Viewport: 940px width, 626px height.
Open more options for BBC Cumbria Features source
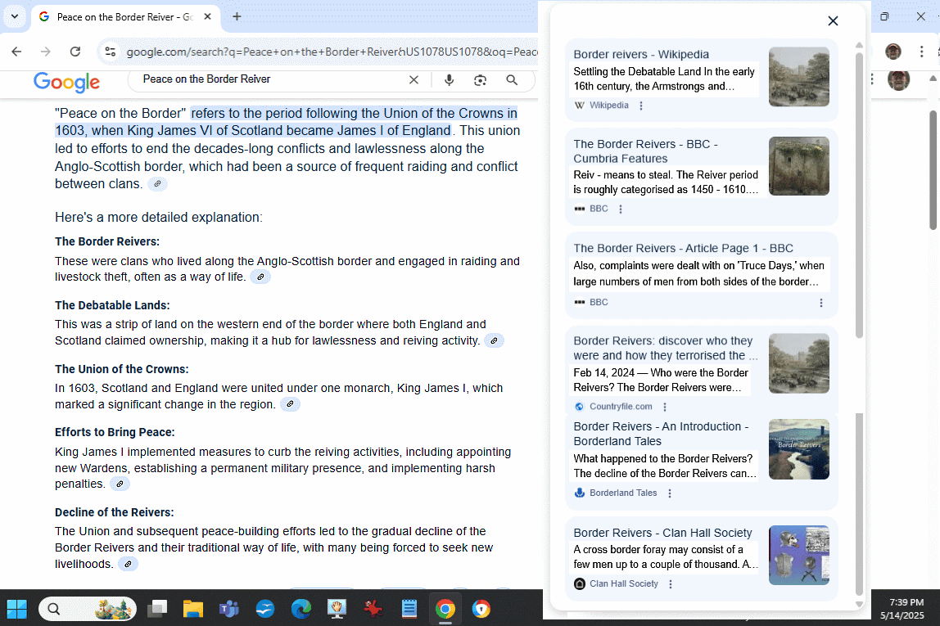point(621,209)
